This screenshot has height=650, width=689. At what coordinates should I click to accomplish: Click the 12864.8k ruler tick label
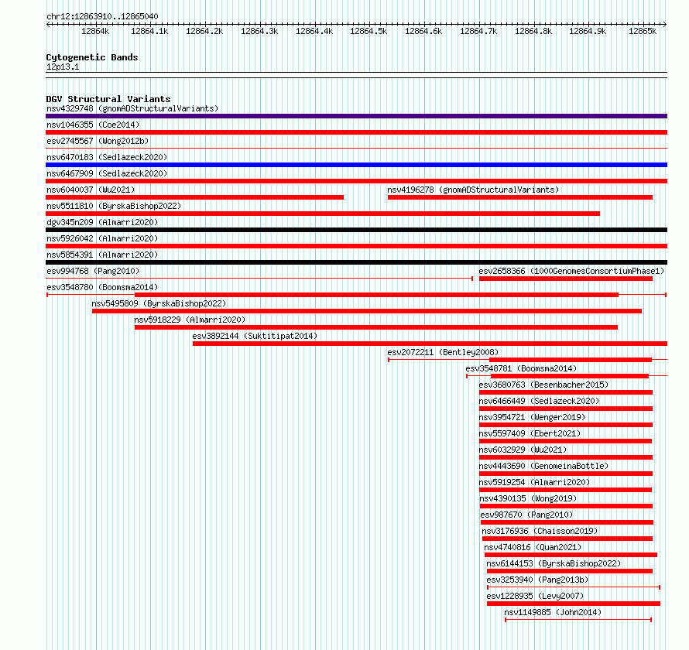533,31
